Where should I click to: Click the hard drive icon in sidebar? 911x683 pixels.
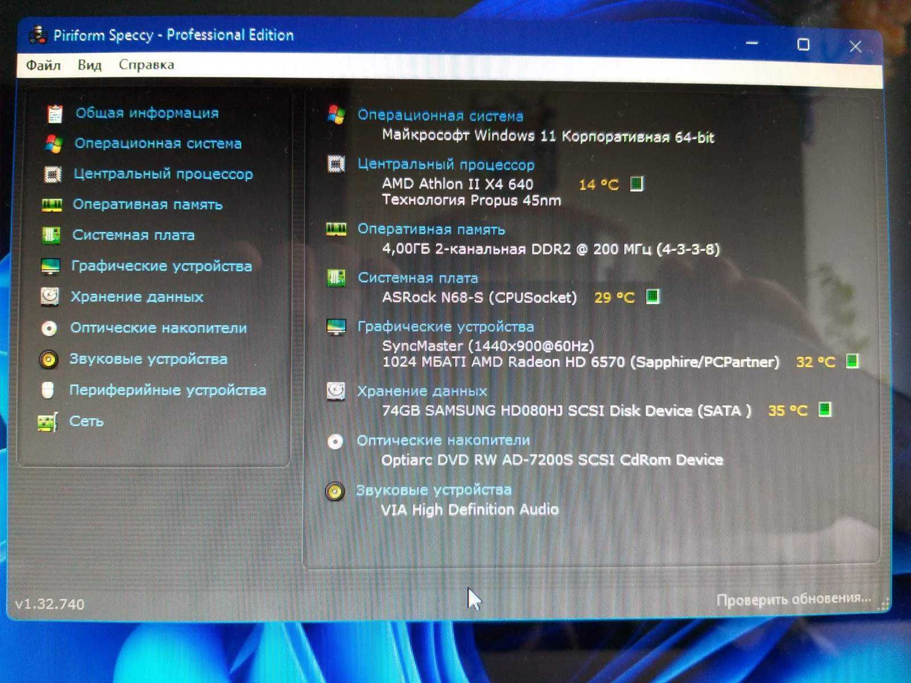click(x=50, y=297)
